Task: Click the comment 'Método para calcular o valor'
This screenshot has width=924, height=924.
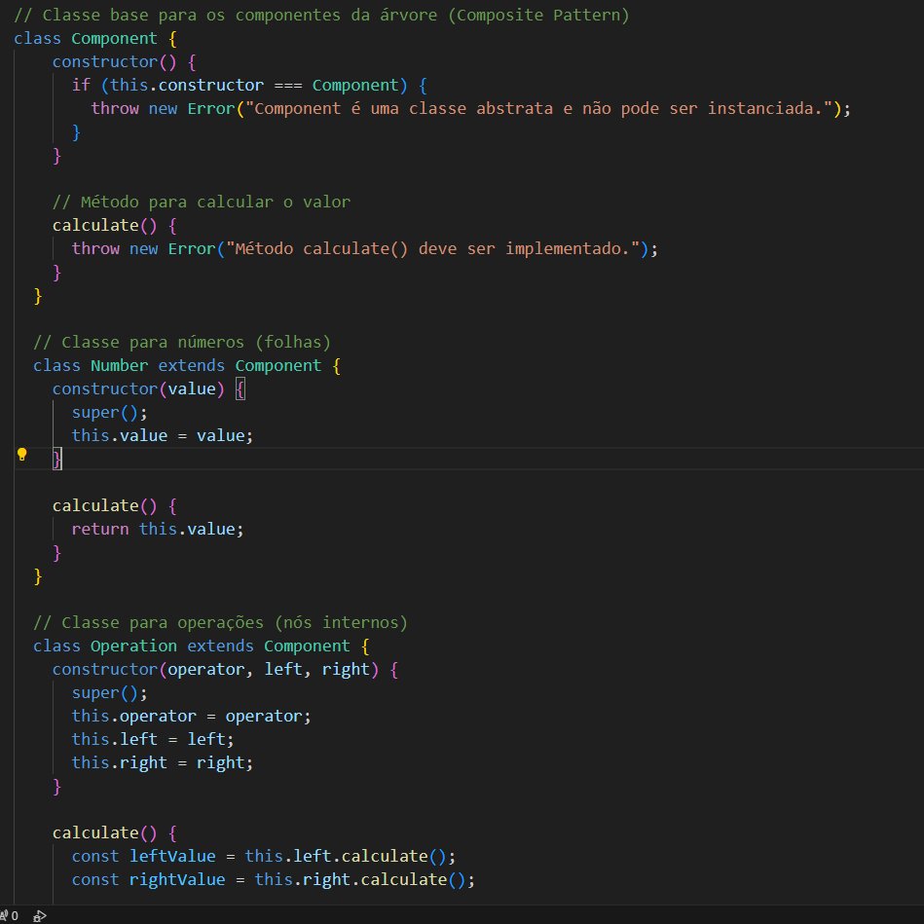Action: [x=201, y=203]
